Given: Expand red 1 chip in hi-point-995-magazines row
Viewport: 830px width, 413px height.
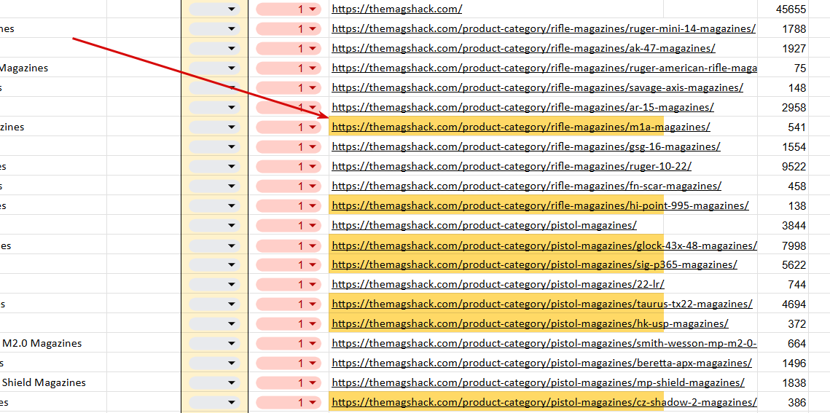Looking at the screenshot, I should [289, 205].
